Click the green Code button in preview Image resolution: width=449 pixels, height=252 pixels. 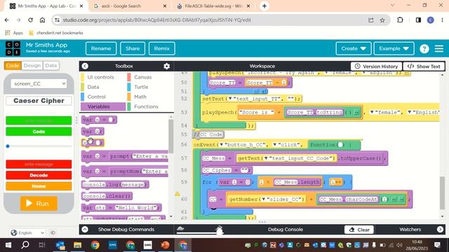(39, 132)
